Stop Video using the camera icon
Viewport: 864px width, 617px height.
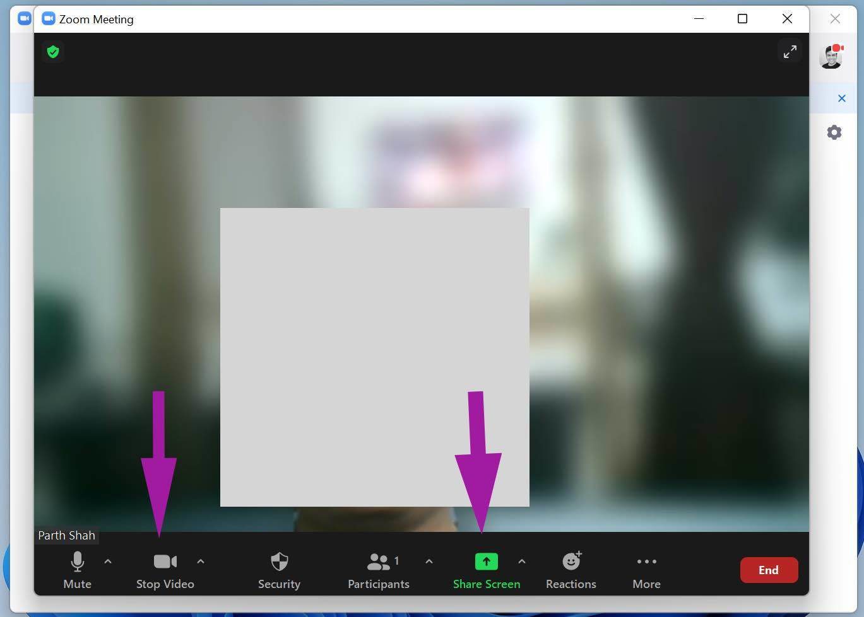(x=165, y=570)
